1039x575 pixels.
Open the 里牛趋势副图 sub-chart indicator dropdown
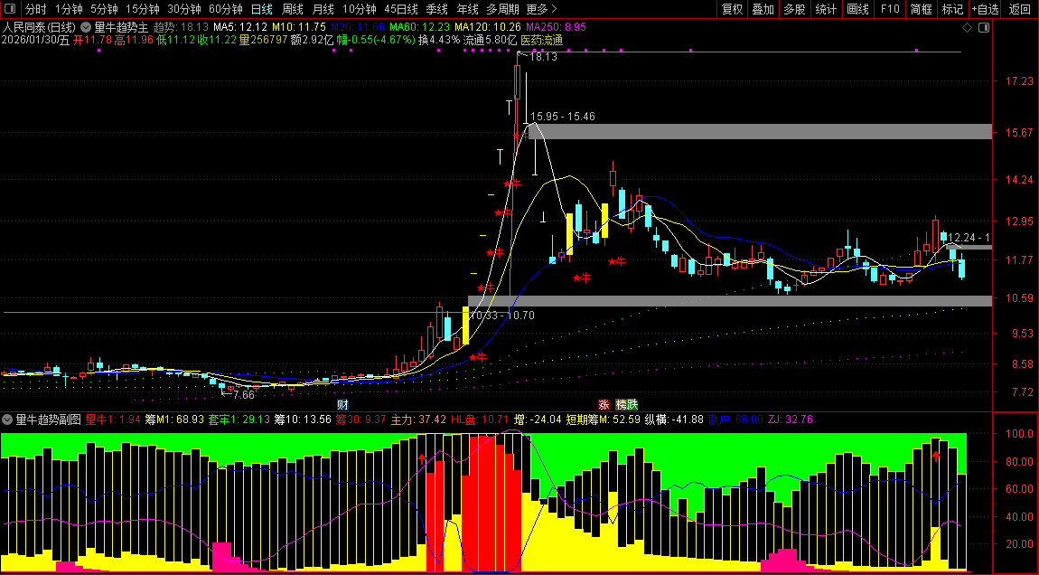pos(8,419)
